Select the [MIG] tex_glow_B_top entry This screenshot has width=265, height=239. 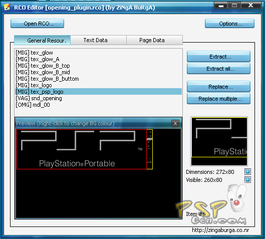(x=98, y=66)
